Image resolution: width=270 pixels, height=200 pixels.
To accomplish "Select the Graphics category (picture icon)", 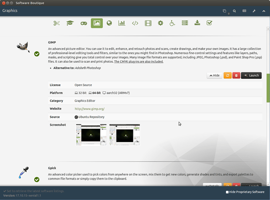I will 97,23.
